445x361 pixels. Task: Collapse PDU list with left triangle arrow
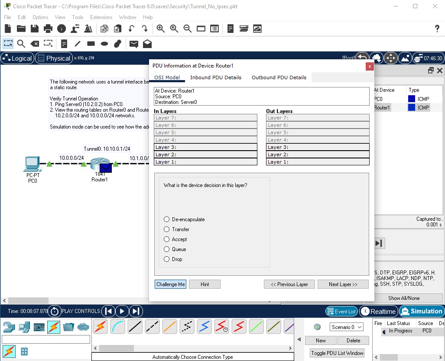[x=299, y=339]
